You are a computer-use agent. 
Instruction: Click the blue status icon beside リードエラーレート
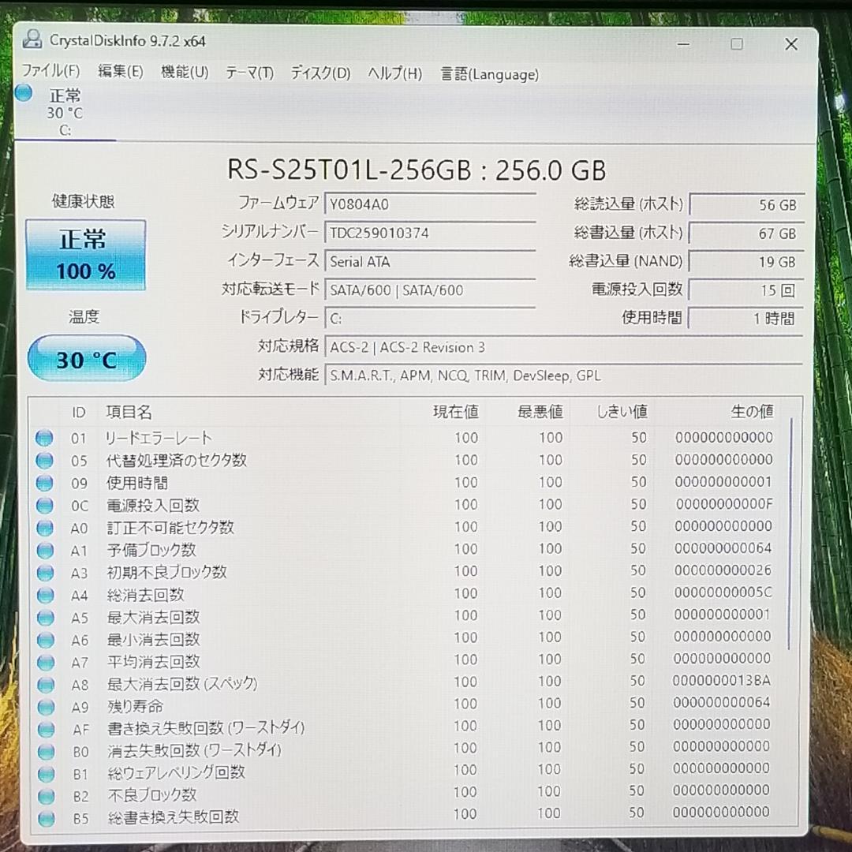click(x=44, y=438)
